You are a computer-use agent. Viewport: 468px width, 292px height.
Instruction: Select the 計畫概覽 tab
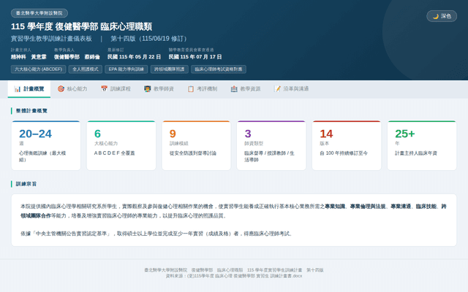pyautogui.click(x=29, y=89)
